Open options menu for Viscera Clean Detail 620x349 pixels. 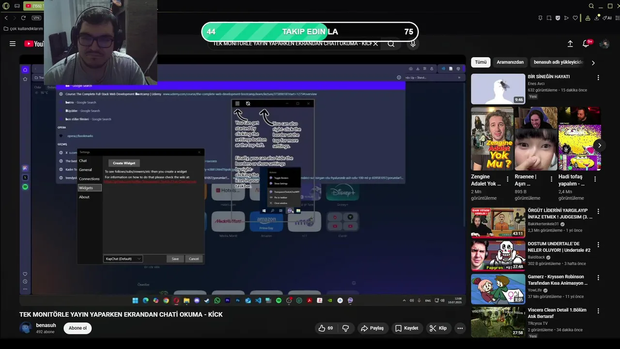click(x=598, y=311)
